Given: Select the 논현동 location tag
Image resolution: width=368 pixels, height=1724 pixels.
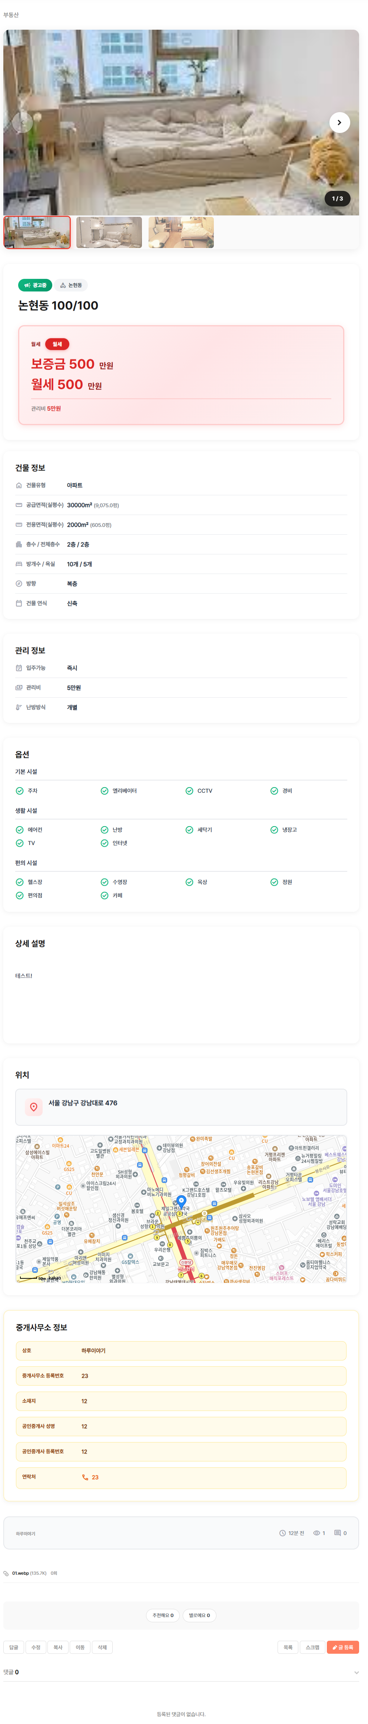Looking at the screenshot, I should pyautogui.click(x=71, y=285).
